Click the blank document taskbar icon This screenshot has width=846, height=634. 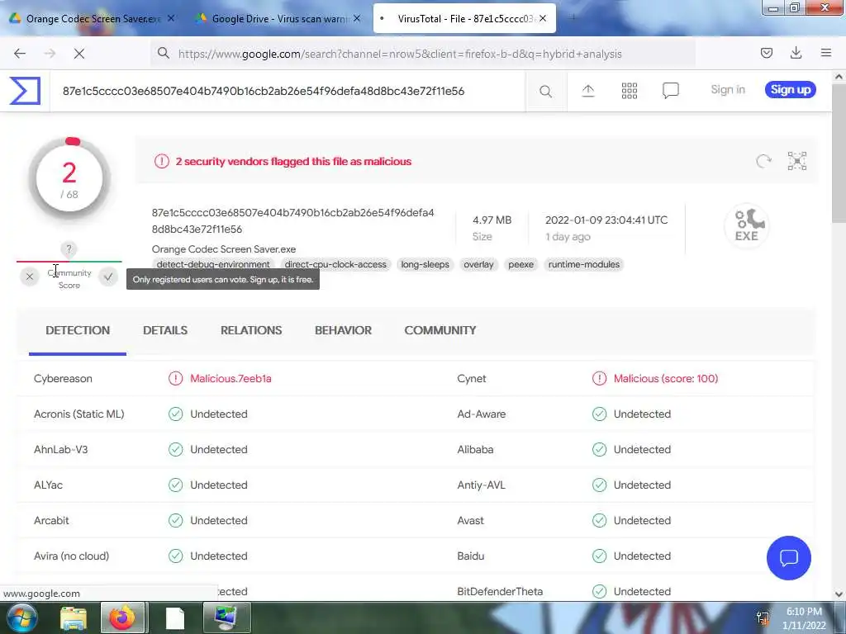click(x=175, y=618)
